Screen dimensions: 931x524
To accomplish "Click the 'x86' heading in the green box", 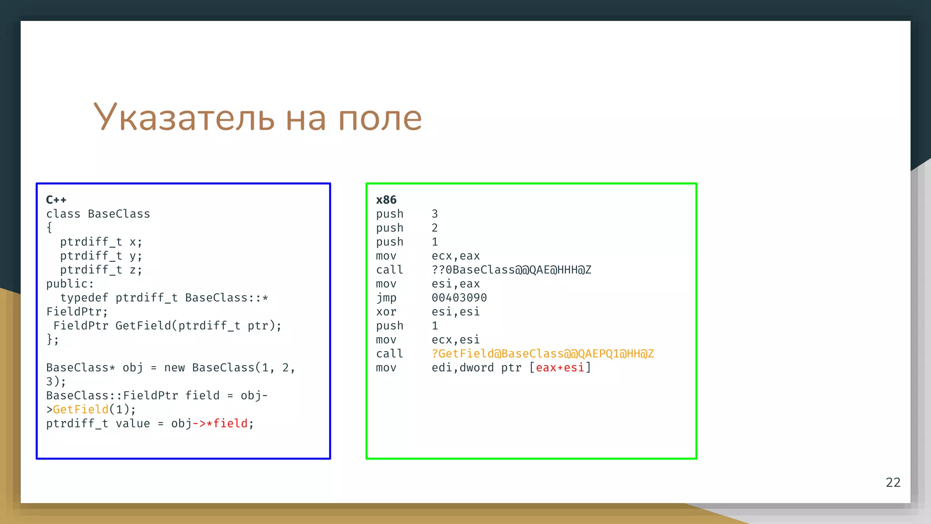I will coord(386,200).
